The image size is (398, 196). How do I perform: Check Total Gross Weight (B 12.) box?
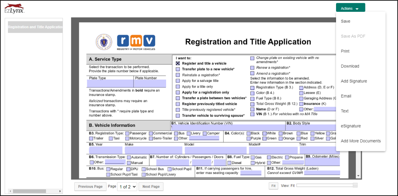[x=252, y=104]
